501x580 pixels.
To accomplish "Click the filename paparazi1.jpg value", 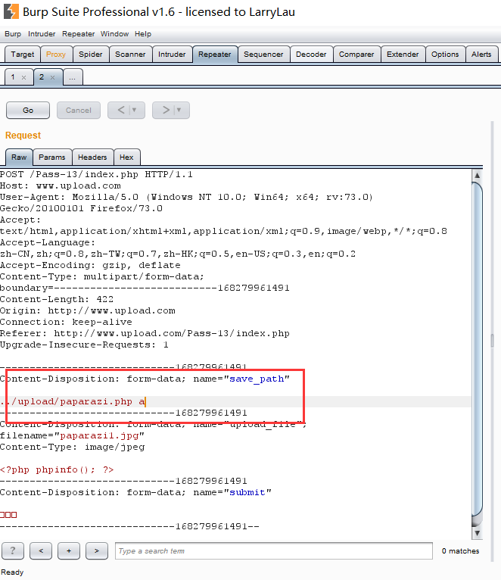I will click(99, 435).
